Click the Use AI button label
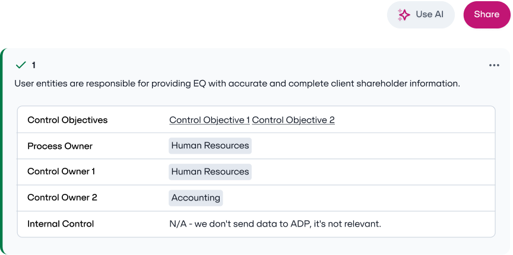The height and width of the screenshot is (255, 513). click(429, 14)
